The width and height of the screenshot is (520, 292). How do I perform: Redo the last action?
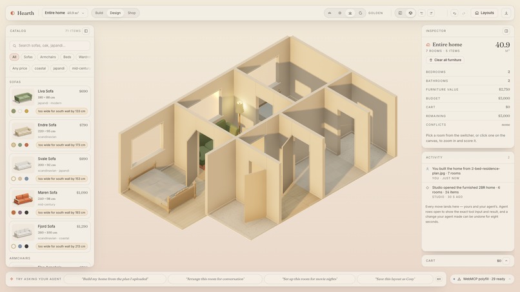(464, 13)
